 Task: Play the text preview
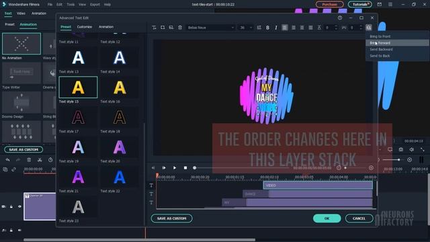pyautogui.click(x=175, y=167)
